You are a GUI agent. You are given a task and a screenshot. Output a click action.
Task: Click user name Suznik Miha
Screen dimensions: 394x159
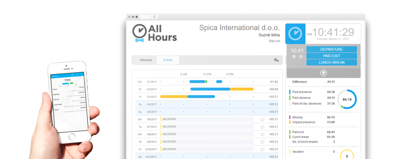[269, 35]
